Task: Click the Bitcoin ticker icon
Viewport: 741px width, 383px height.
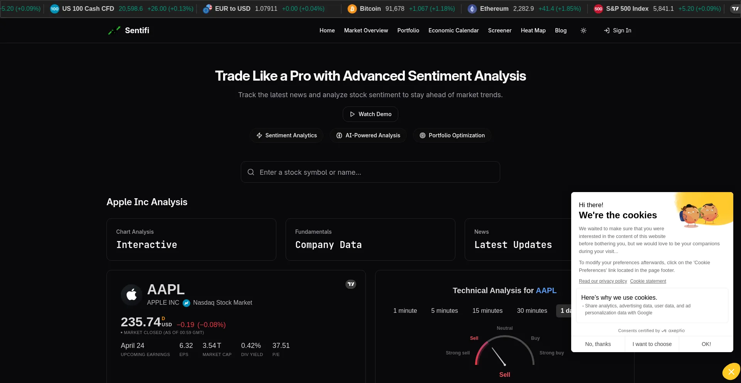Action: tap(352, 8)
